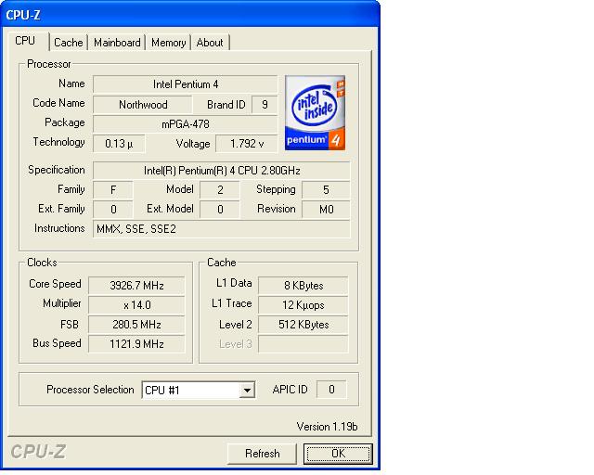This screenshot has height=475, width=594.
Task: Click the Voltage value field
Action: (246, 144)
